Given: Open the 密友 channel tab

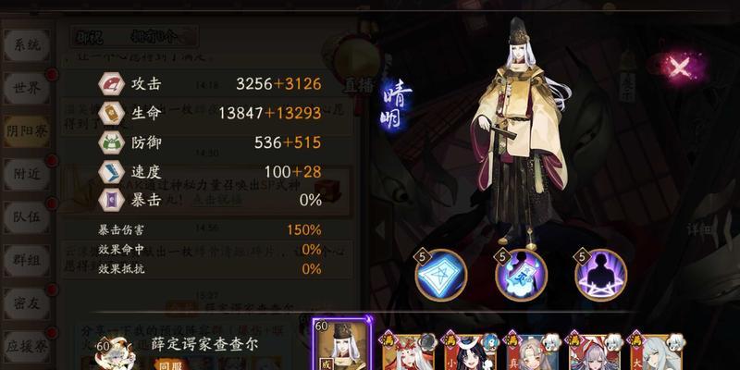Looking at the screenshot, I should click(27, 303).
